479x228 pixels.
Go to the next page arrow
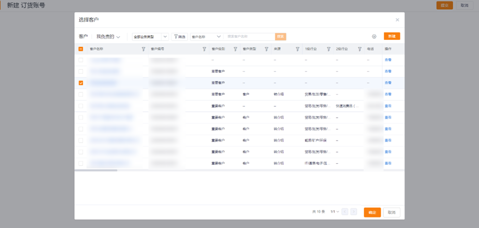click(354, 212)
